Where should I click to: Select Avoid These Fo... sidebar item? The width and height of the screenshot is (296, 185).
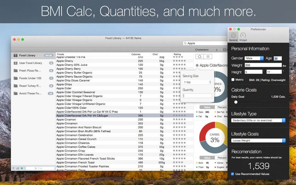pyautogui.click(x=33, y=93)
